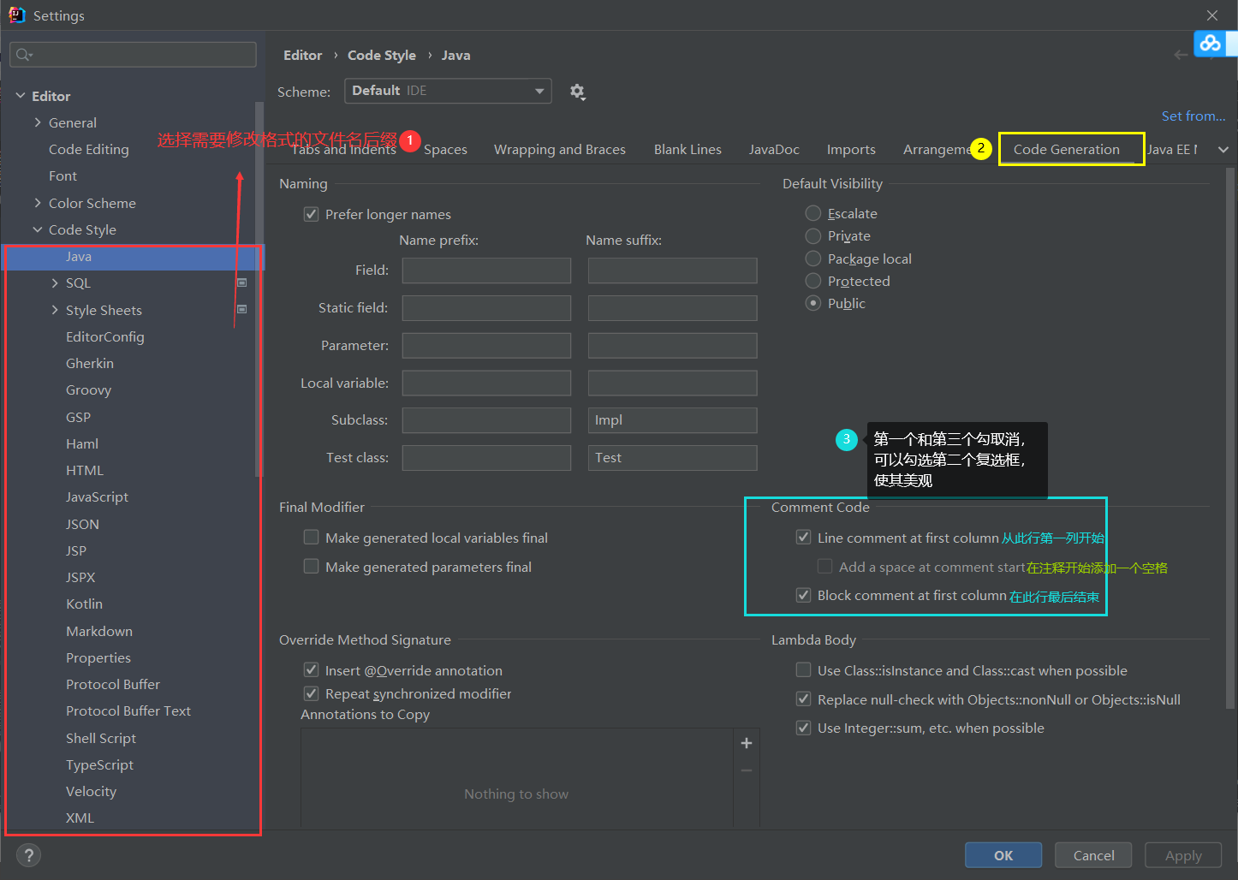The width and height of the screenshot is (1238, 880).
Task: Click the Style Sheets project-level settings icon
Action: pos(242,309)
